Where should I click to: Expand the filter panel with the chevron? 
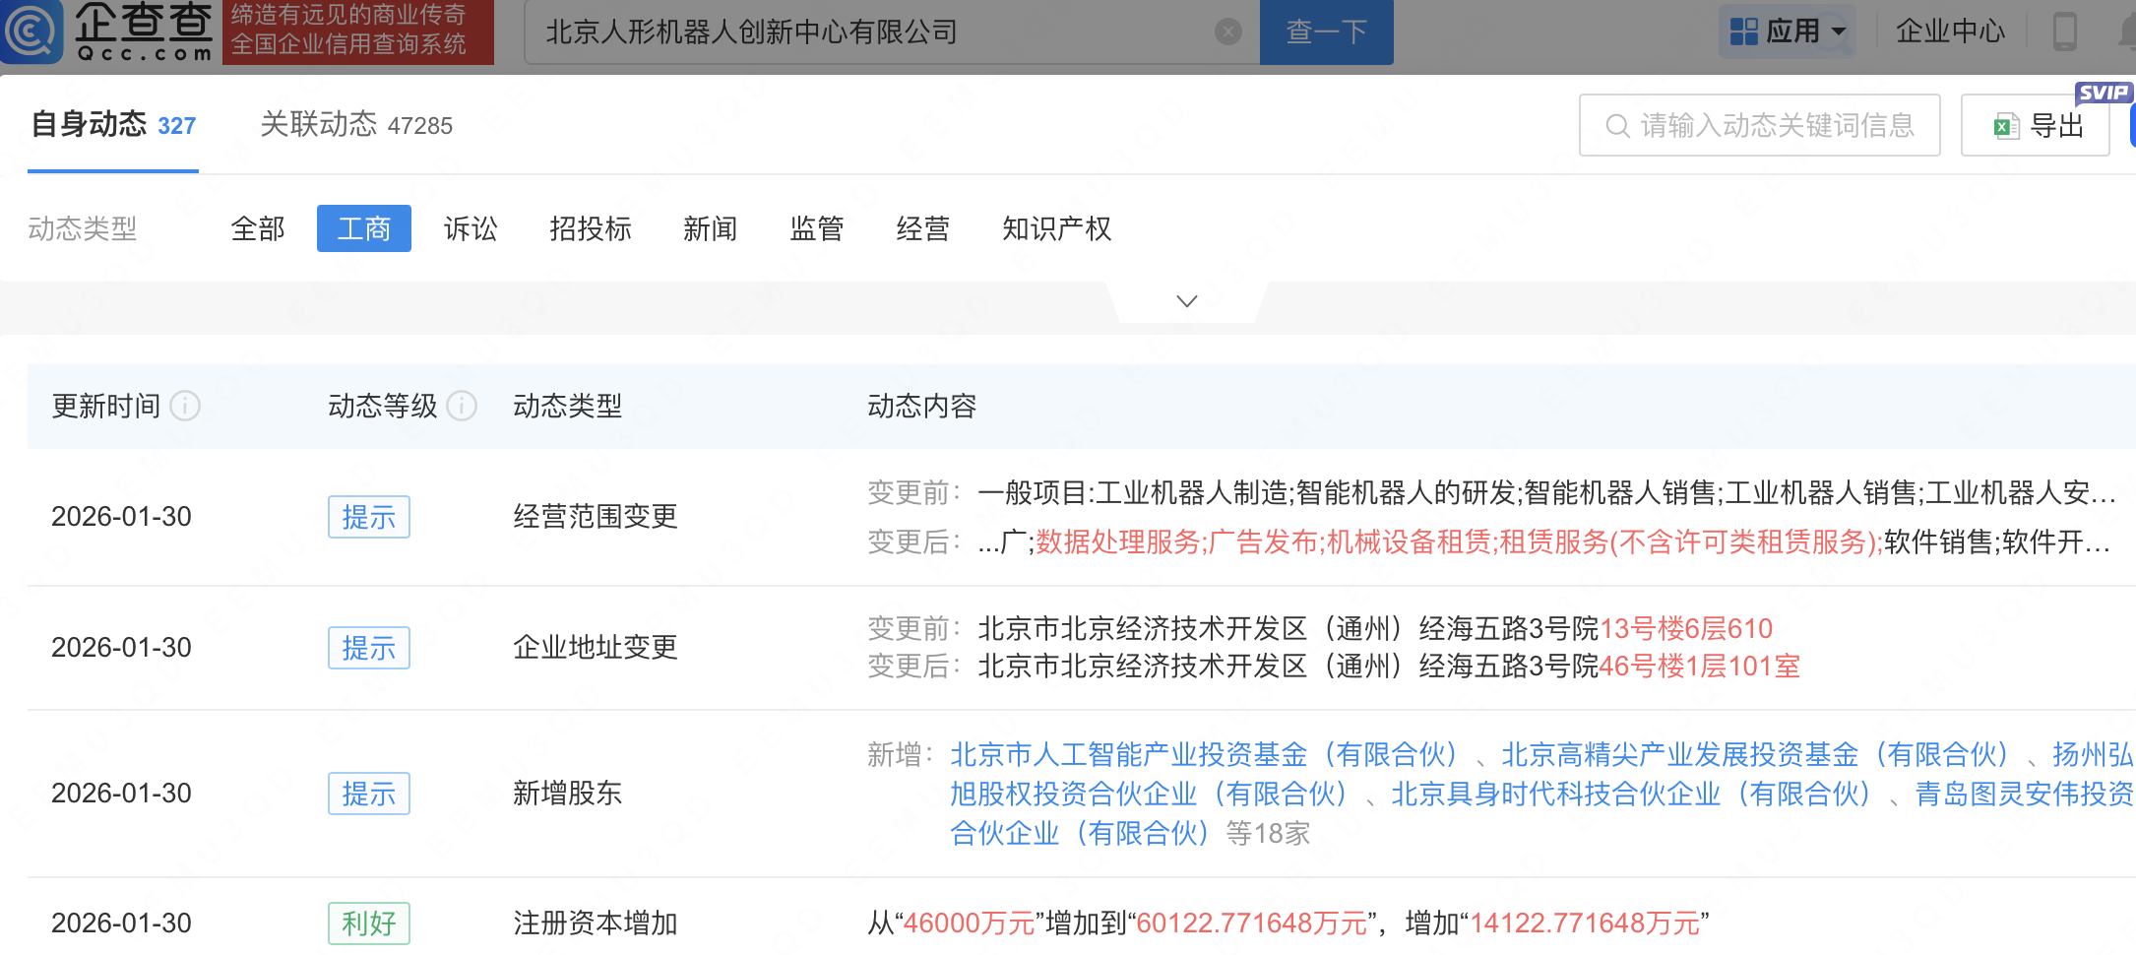(x=1187, y=301)
